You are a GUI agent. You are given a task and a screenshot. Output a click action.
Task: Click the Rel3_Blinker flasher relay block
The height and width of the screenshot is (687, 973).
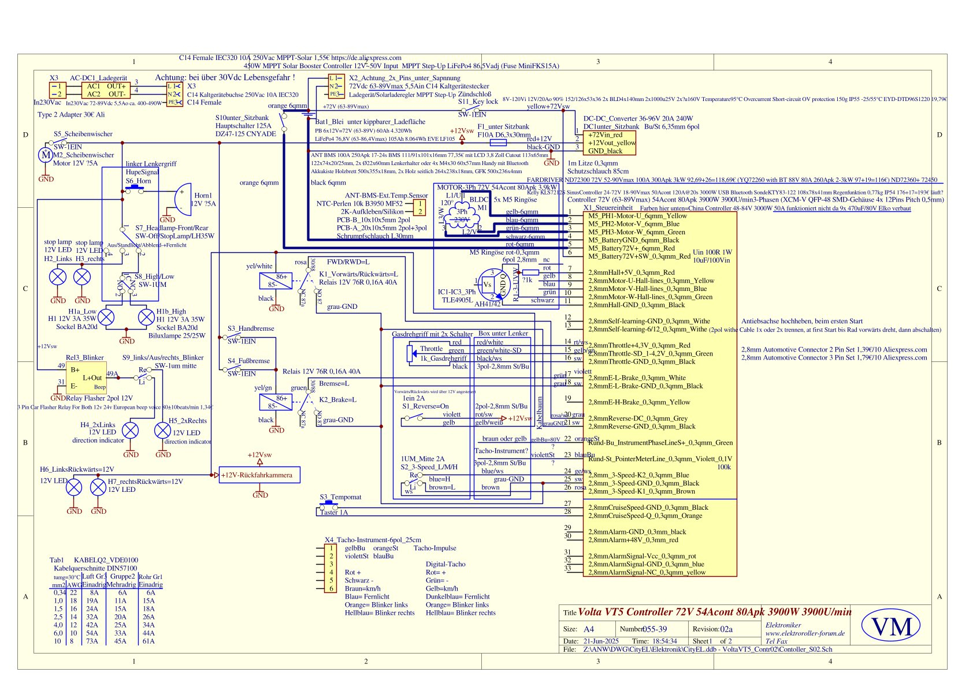(x=87, y=378)
